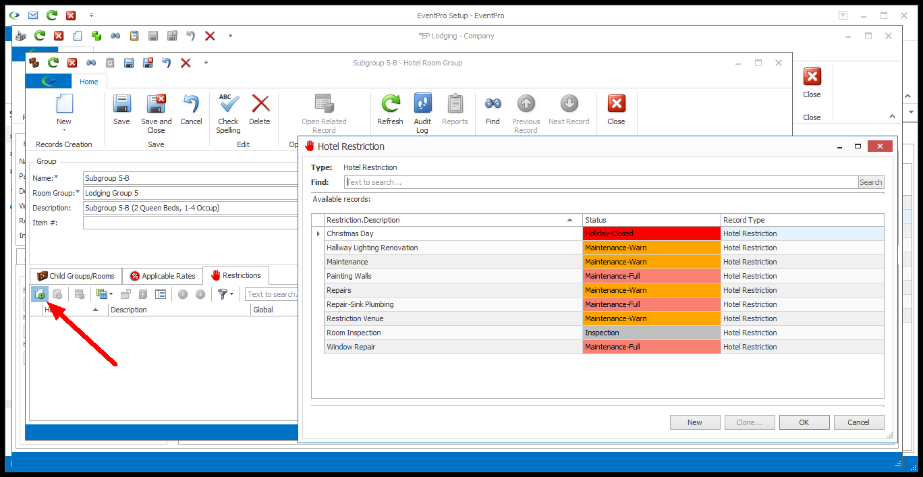The width and height of the screenshot is (923, 477).
Task: Click the blue save icon in Subgroup 5-B quick toolbar
Action: pos(128,63)
